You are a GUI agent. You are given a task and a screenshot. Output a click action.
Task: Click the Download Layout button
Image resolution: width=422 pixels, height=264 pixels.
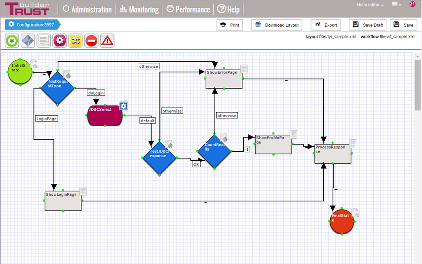coord(277,25)
